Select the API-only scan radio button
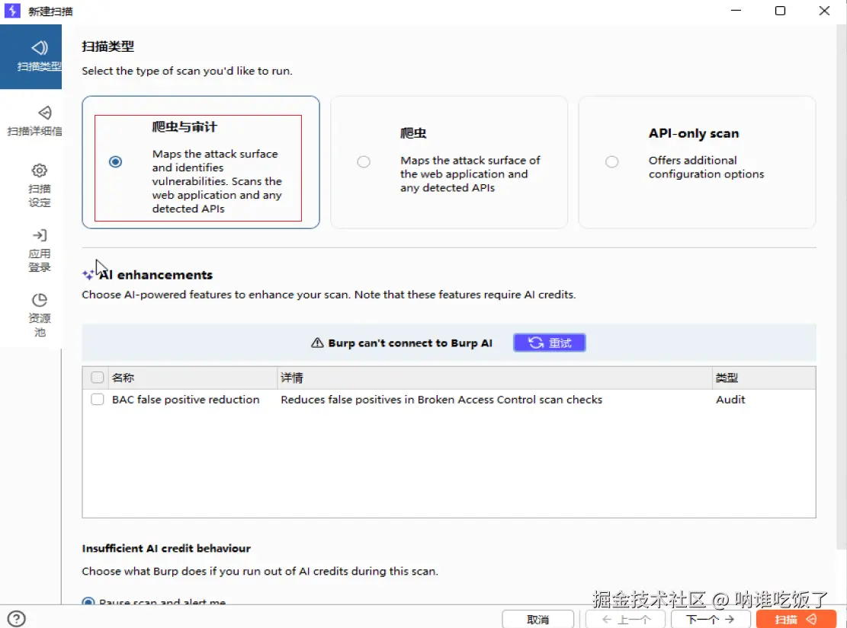 tap(611, 162)
